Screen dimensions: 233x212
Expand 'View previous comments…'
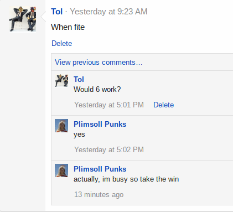point(99,63)
